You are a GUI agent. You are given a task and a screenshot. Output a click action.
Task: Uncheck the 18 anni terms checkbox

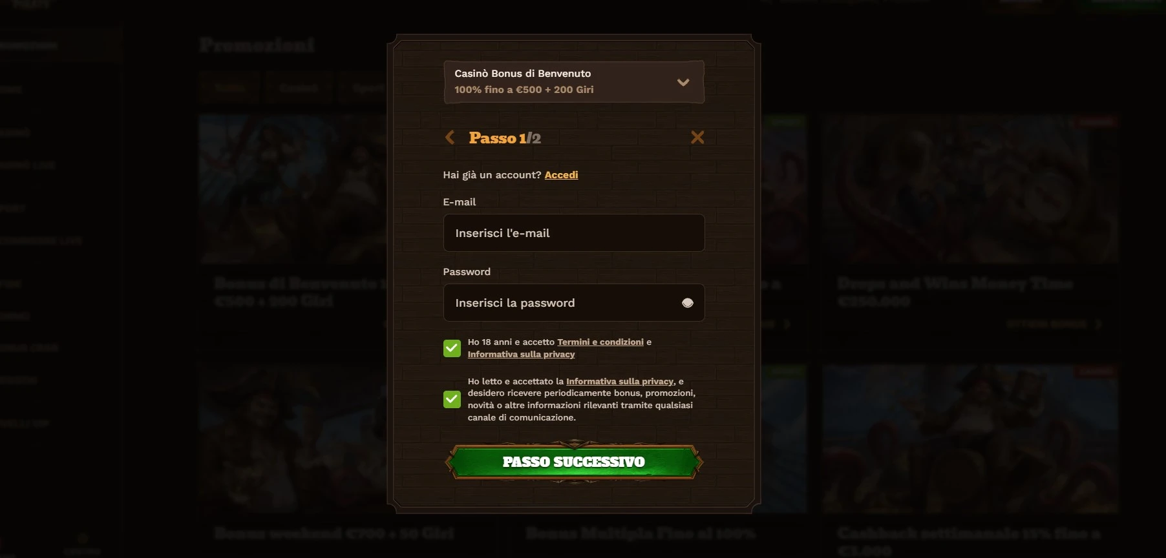tap(452, 349)
